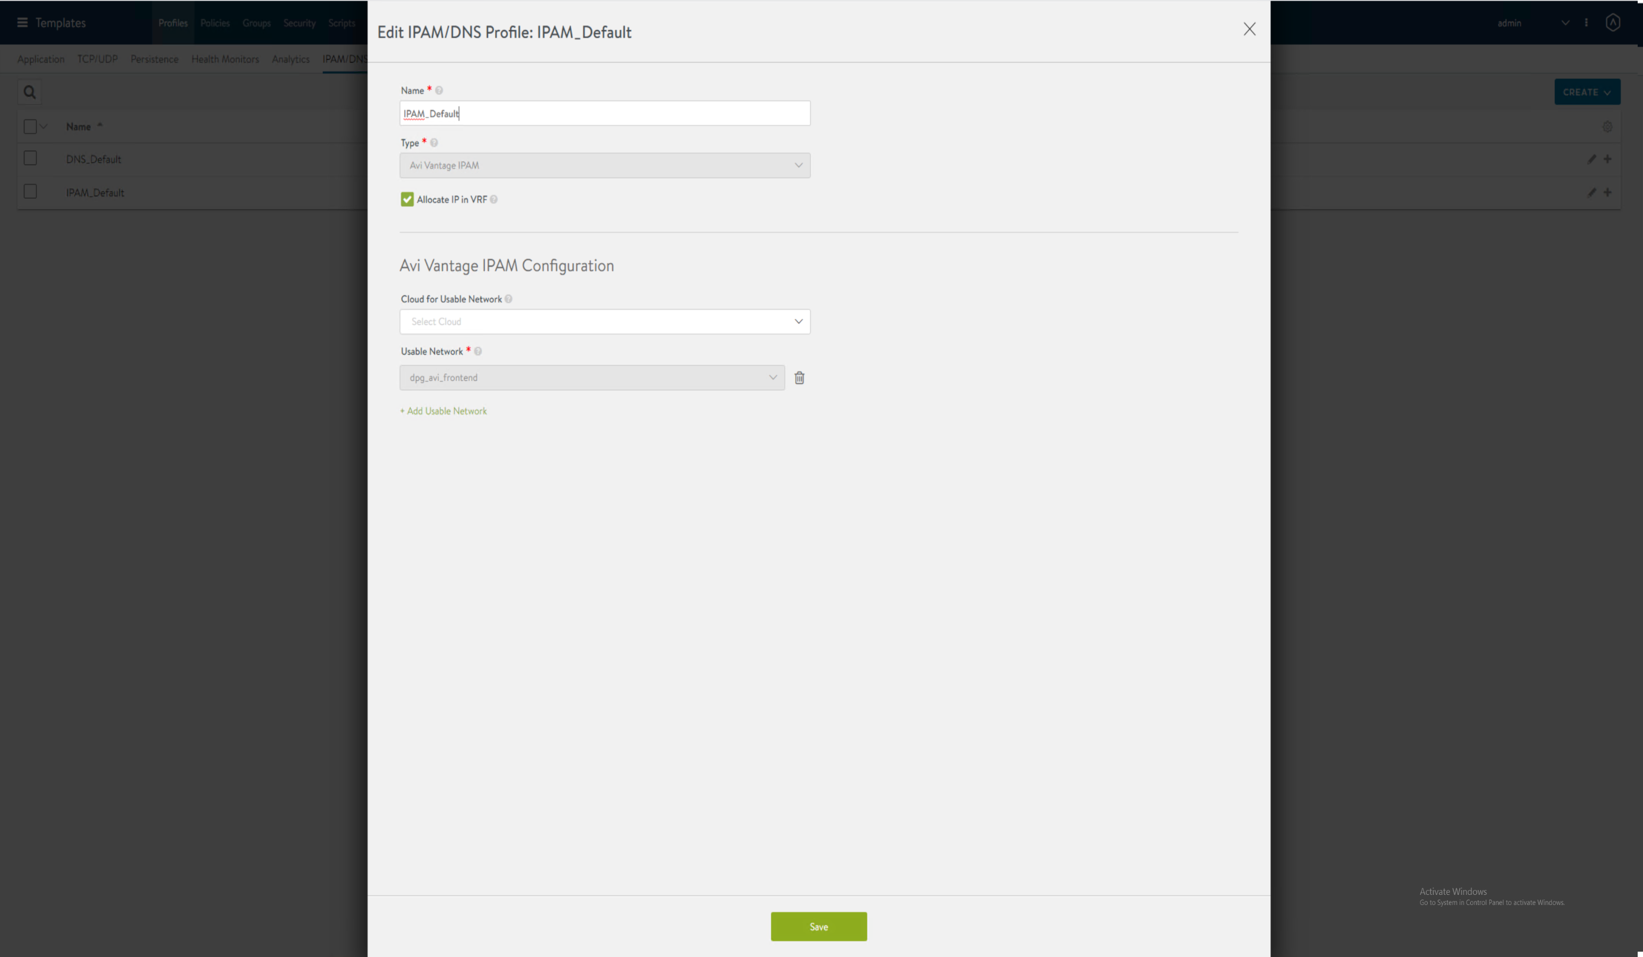
Task: Edit the IPAM_Default row via pencil icon
Action: pos(1592,192)
